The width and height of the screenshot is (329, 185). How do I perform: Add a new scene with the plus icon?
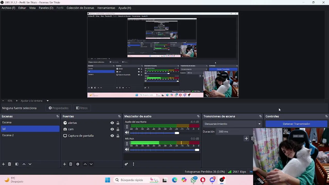point(3,164)
